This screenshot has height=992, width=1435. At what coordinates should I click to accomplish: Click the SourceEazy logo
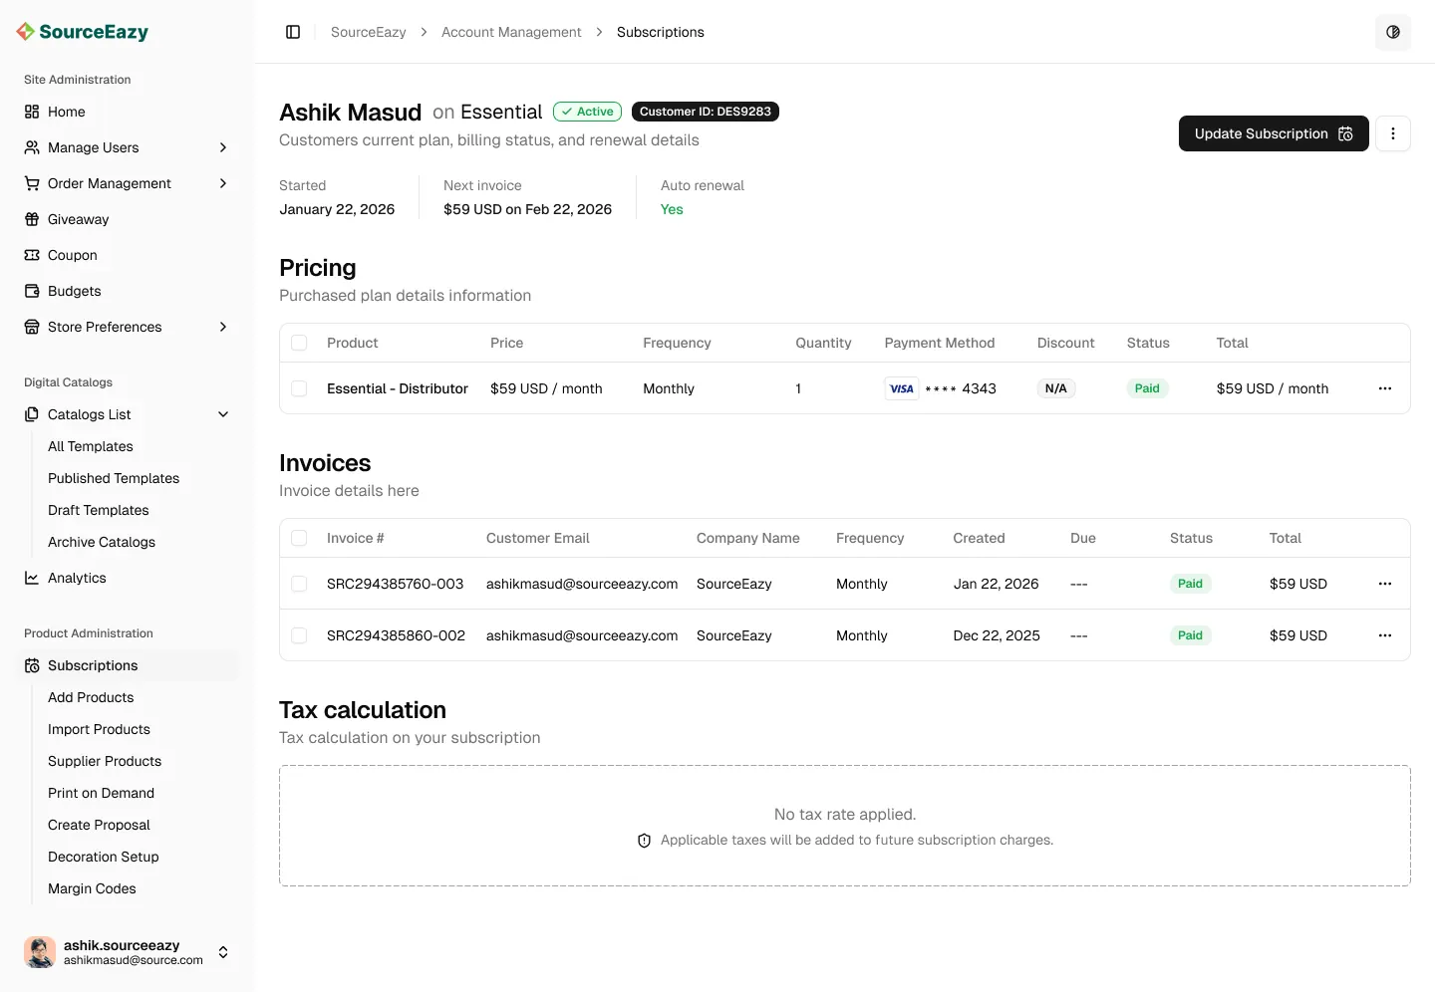(x=83, y=32)
